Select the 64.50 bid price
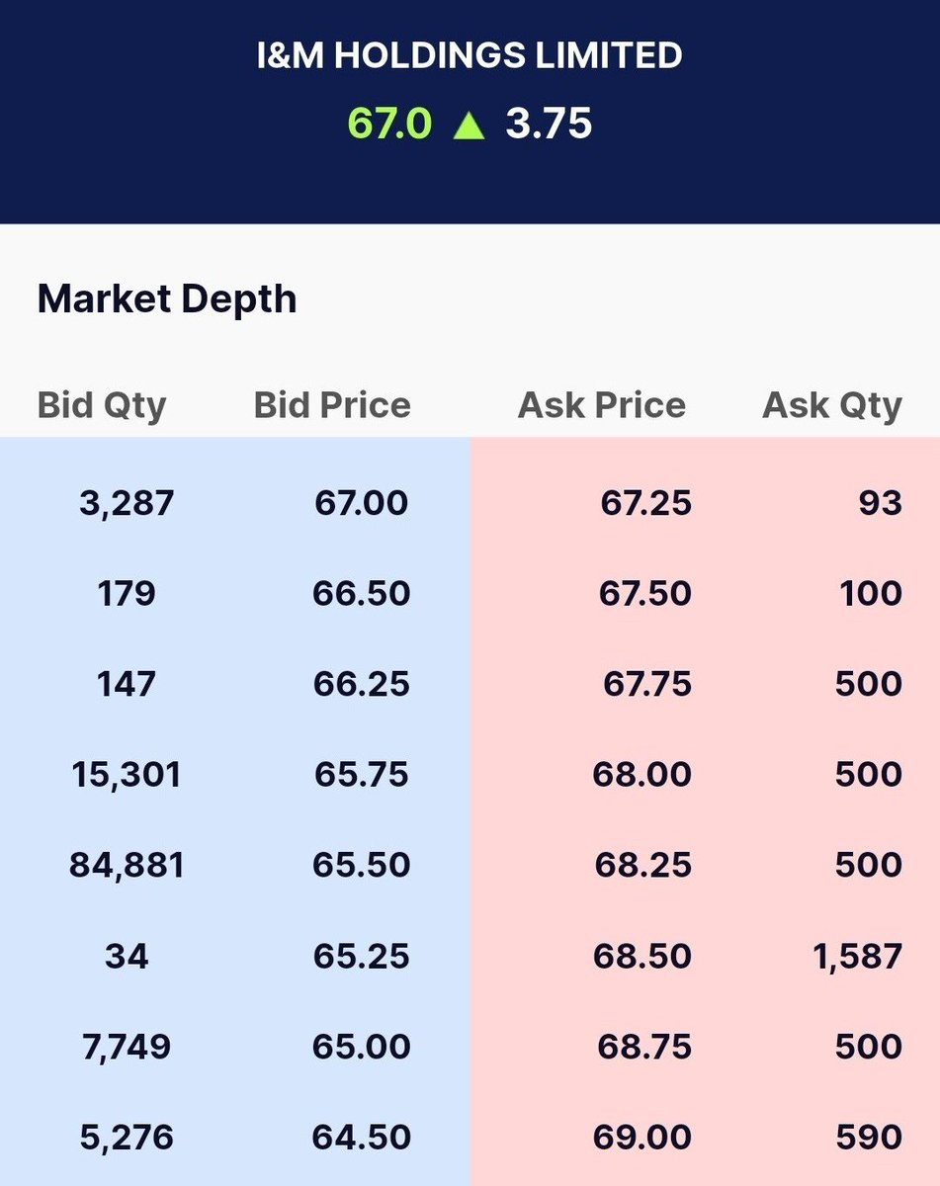940x1186 pixels. click(x=361, y=1138)
